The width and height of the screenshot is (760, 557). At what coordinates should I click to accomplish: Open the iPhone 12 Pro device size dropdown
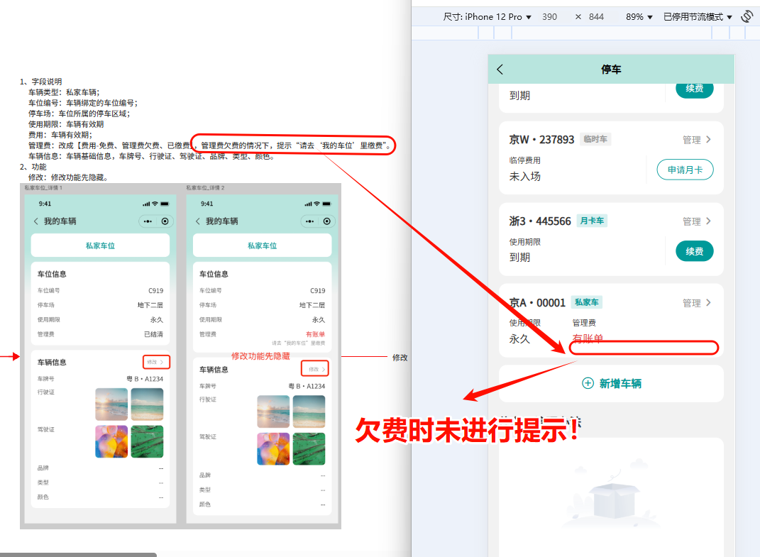[487, 16]
